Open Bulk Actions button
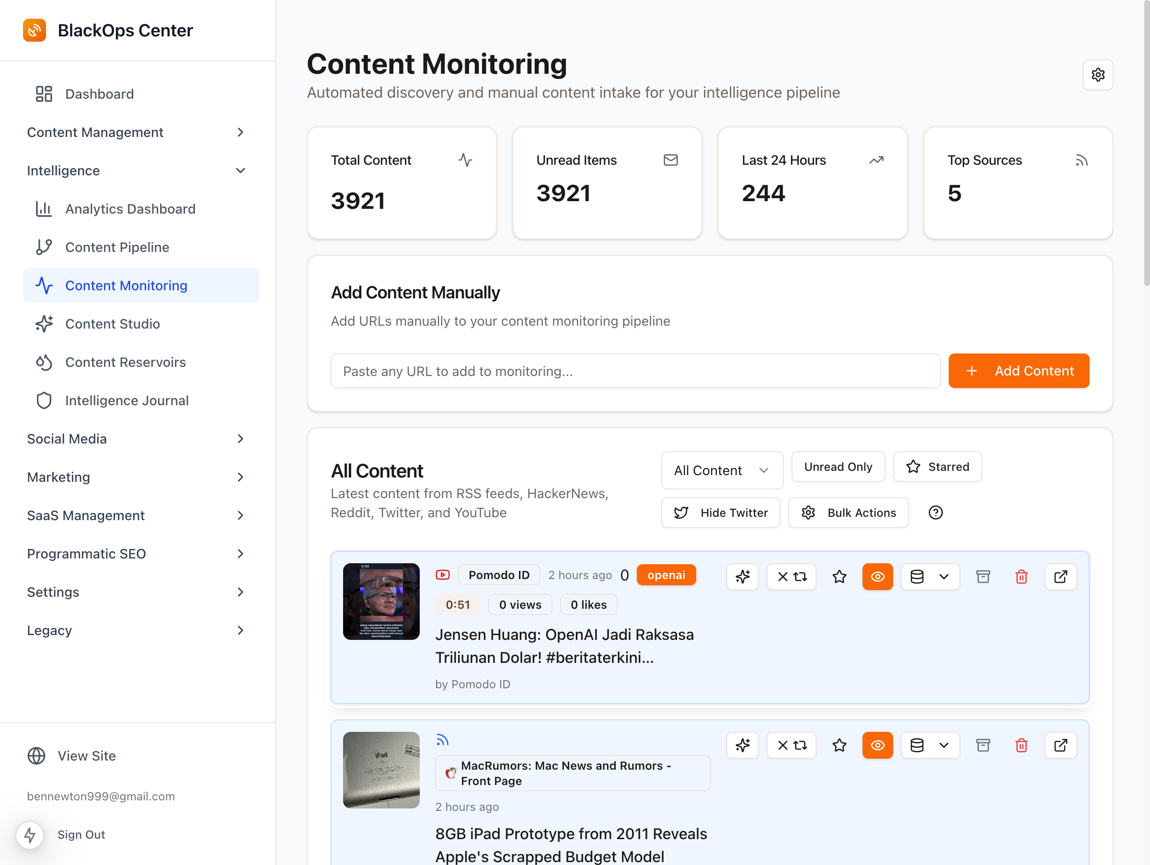Viewport: 1150px width, 865px height. pos(848,513)
